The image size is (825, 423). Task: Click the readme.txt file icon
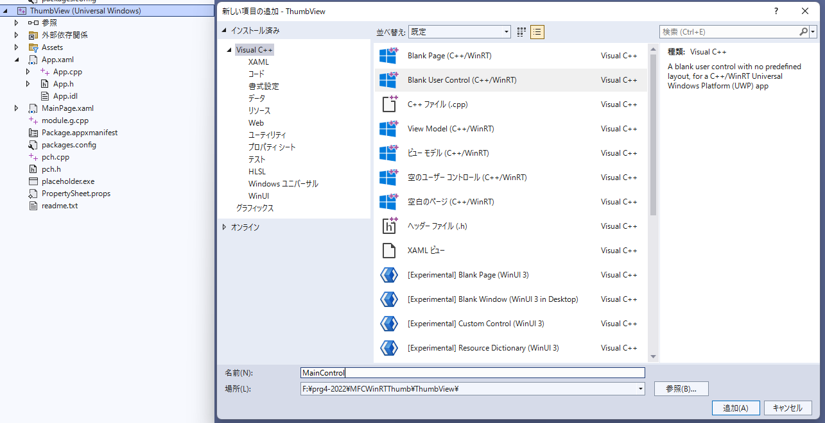point(33,206)
